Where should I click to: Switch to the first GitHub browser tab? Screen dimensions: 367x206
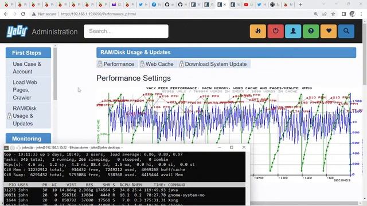170,5
